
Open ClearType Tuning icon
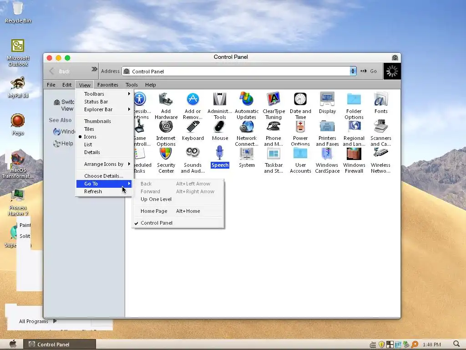tap(274, 105)
